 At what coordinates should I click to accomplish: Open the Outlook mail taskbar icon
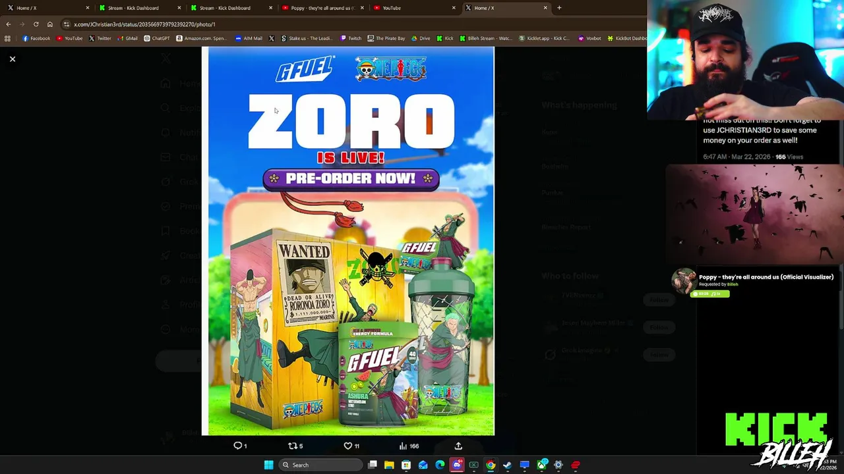click(x=423, y=465)
